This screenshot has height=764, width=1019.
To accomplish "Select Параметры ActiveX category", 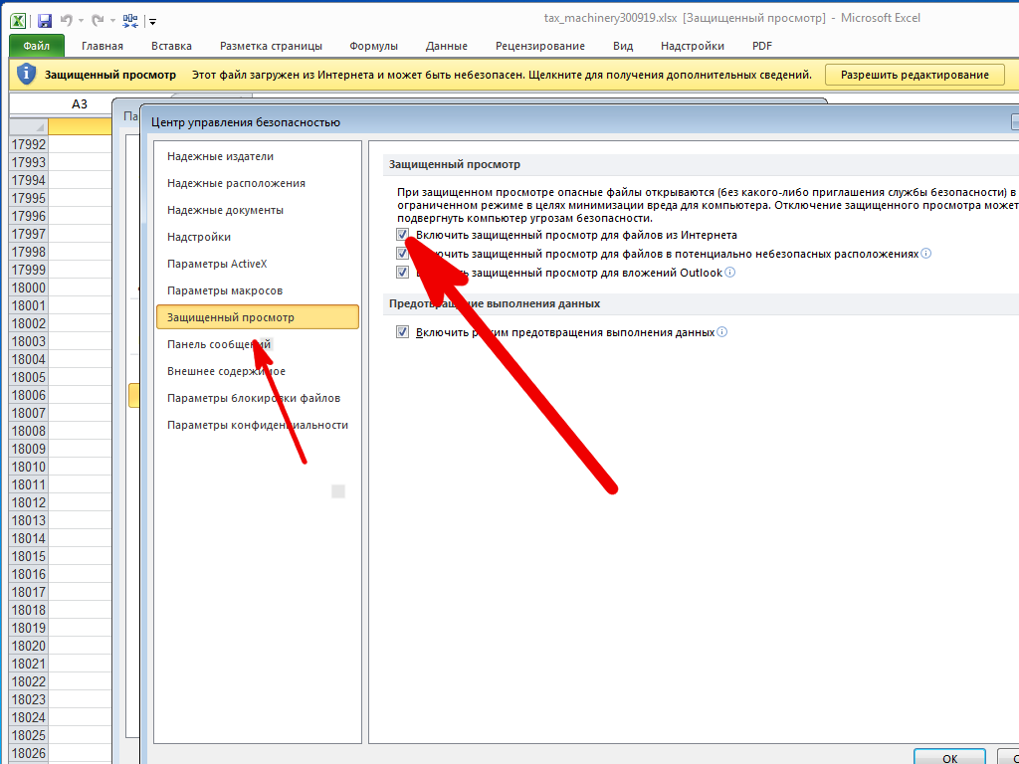I will click(258, 264).
